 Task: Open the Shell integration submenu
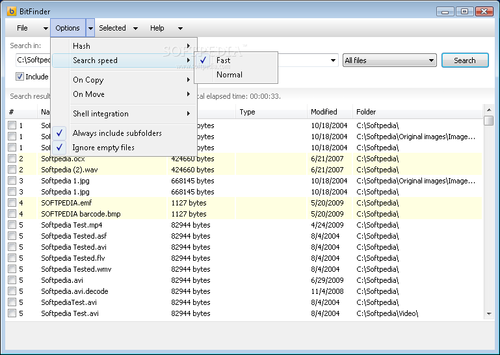tap(124, 114)
